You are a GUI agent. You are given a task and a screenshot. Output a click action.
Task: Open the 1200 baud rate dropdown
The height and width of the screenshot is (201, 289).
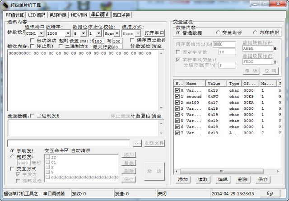(x=68, y=33)
